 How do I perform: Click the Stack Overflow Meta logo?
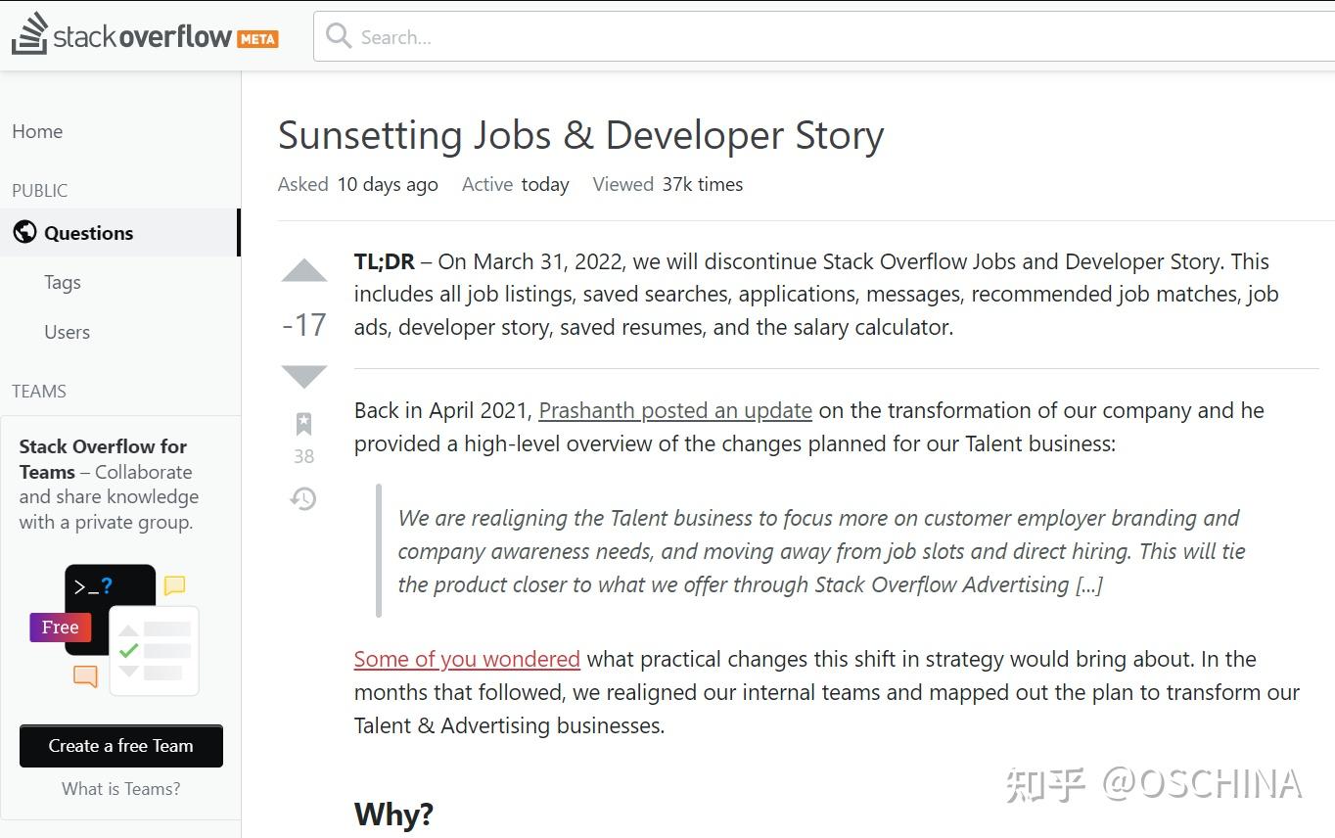[145, 36]
